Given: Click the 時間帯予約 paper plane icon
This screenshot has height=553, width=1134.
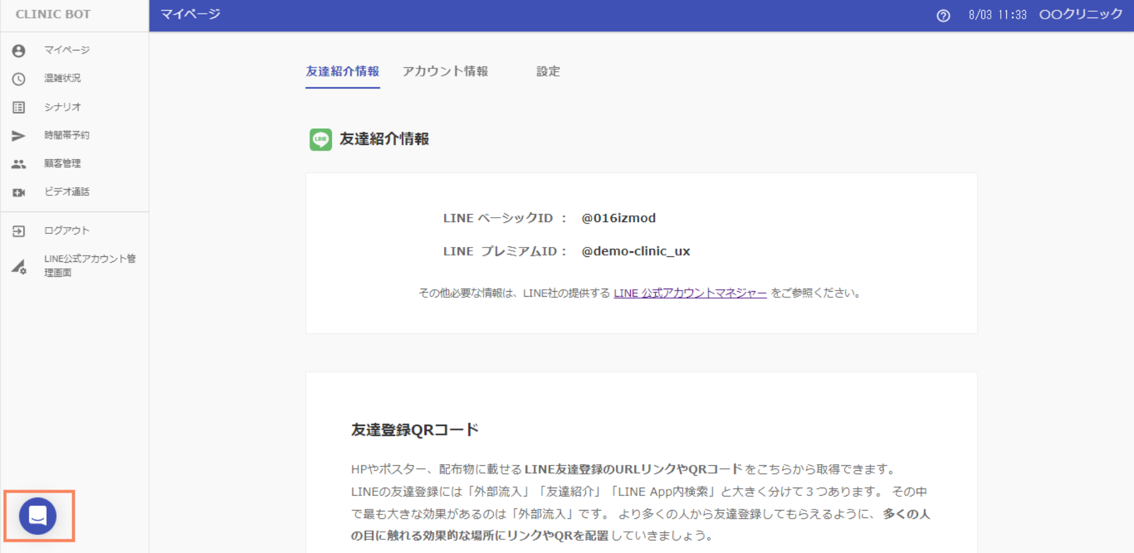Looking at the screenshot, I should [x=19, y=136].
